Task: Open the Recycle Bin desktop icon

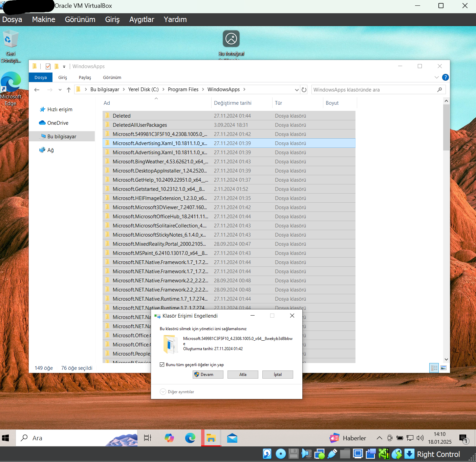Action: [10, 46]
